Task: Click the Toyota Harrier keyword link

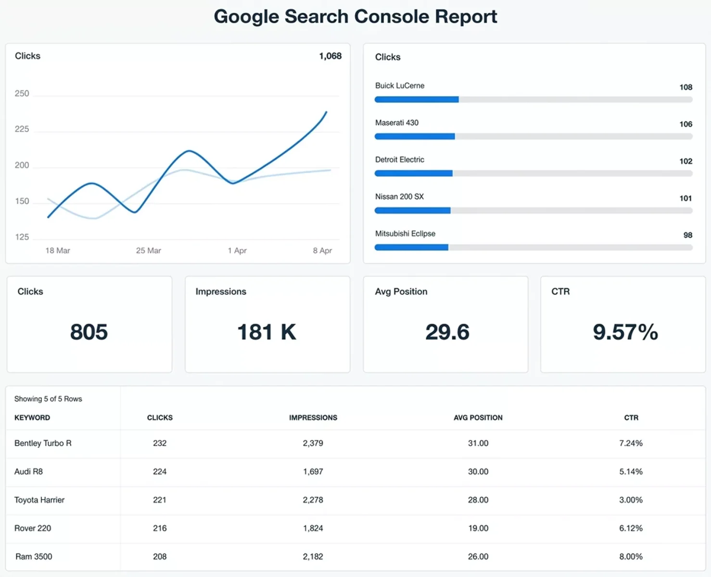Action: 39,500
